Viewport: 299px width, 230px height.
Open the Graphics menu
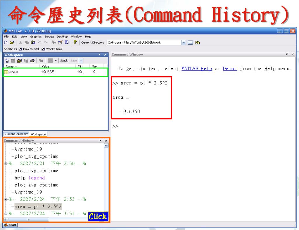(x=36, y=37)
